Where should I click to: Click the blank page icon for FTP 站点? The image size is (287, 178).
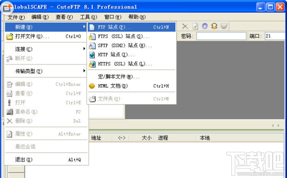92,27
